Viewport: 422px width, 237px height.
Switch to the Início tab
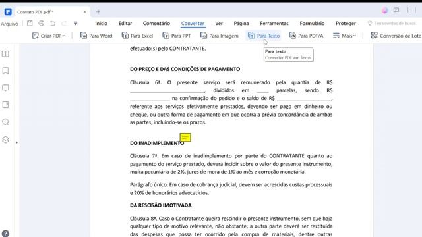pyautogui.click(x=101, y=24)
